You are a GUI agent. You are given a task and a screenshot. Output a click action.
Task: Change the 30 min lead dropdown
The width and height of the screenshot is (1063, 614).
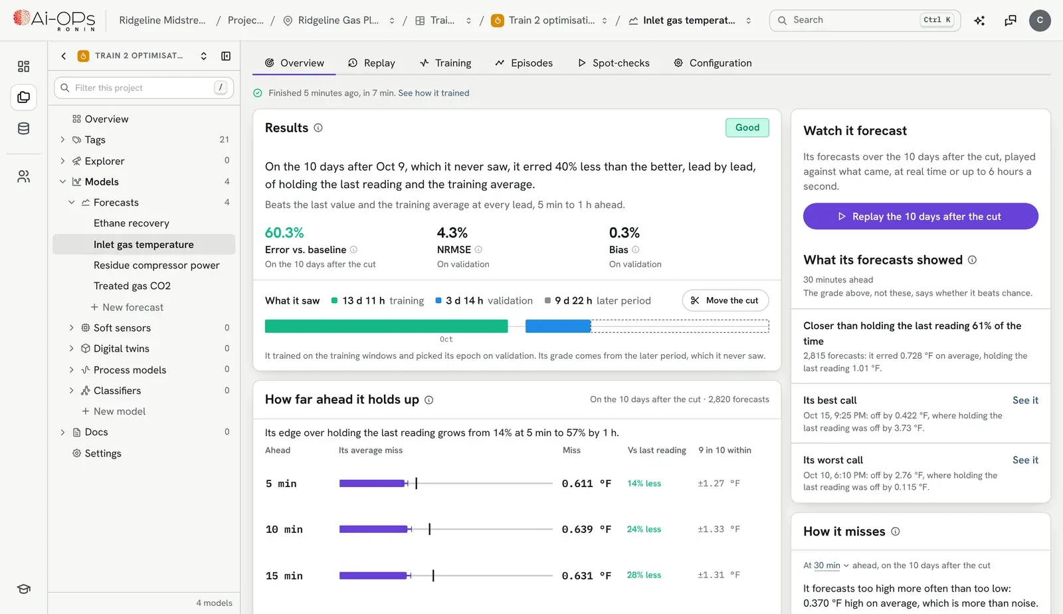[831, 565]
